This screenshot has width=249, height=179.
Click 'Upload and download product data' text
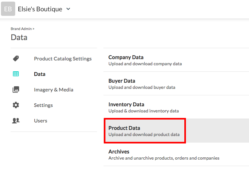[x=144, y=134]
